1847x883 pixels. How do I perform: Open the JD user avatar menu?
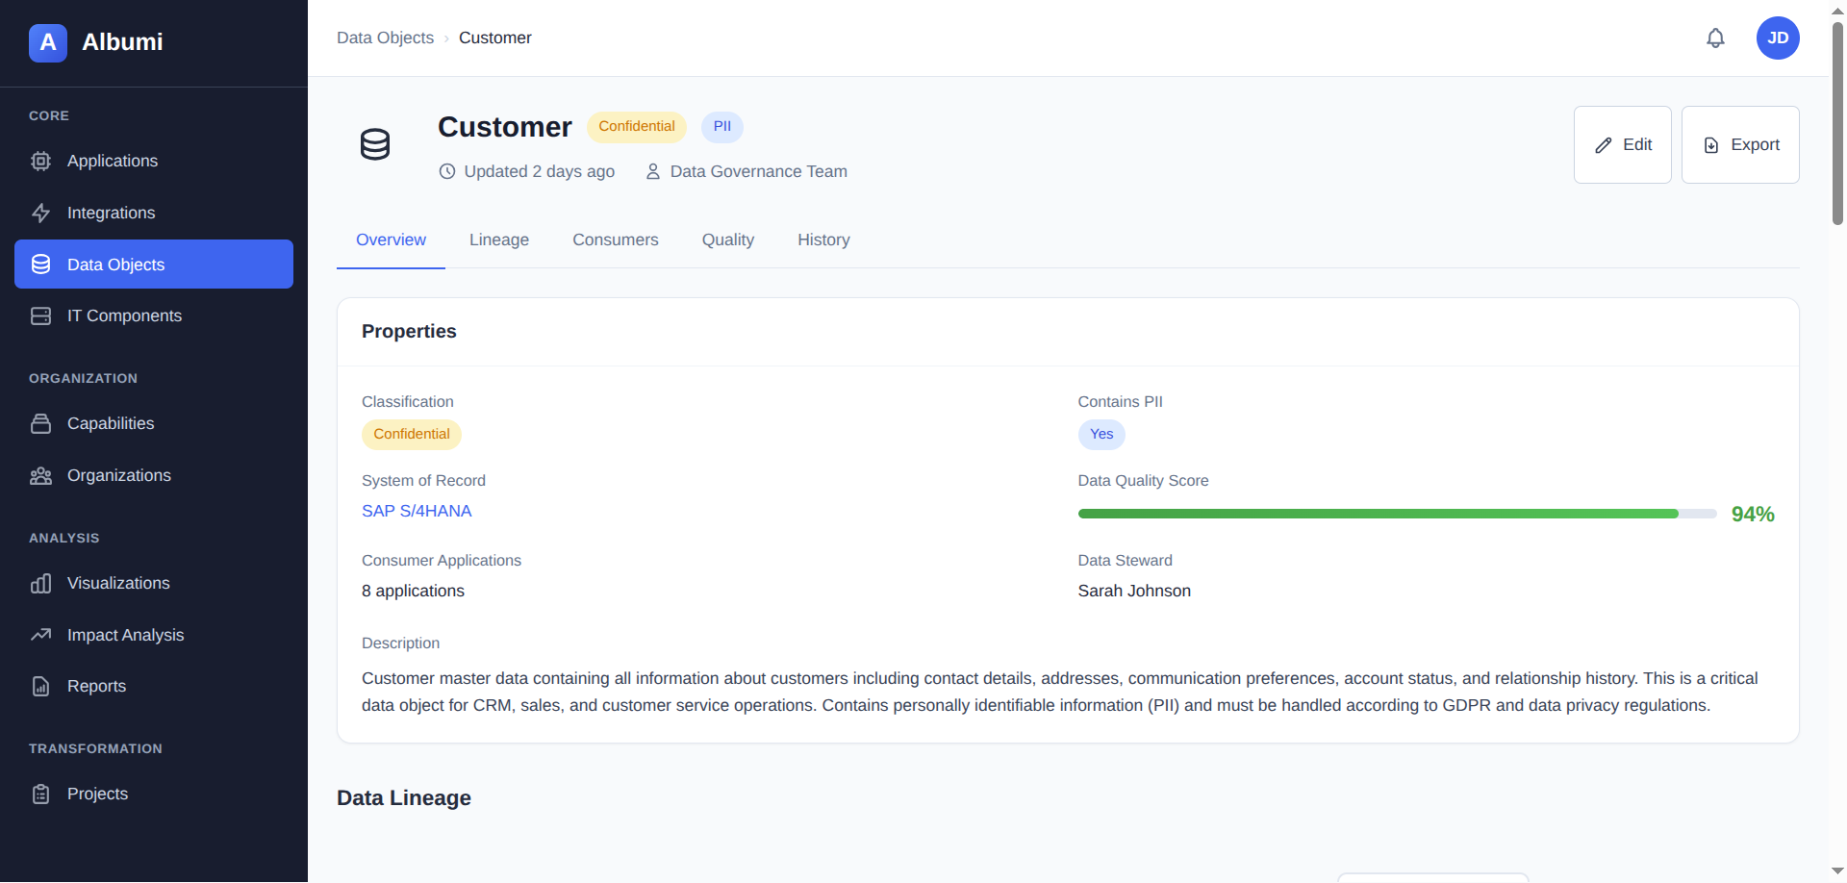pyautogui.click(x=1777, y=38)
